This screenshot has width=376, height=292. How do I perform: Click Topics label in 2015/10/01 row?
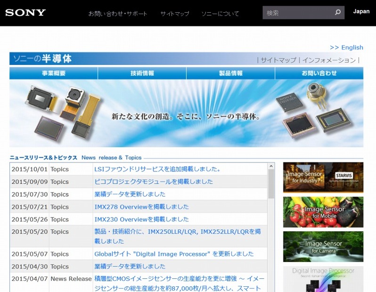point(59,169)
